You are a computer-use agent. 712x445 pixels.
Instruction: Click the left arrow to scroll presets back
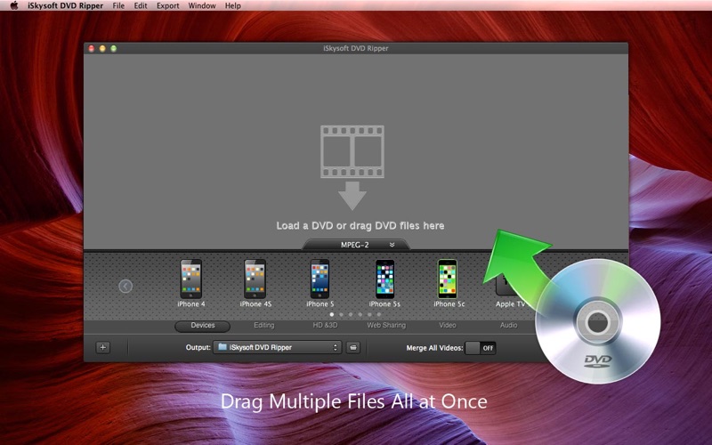click(125, 286)
